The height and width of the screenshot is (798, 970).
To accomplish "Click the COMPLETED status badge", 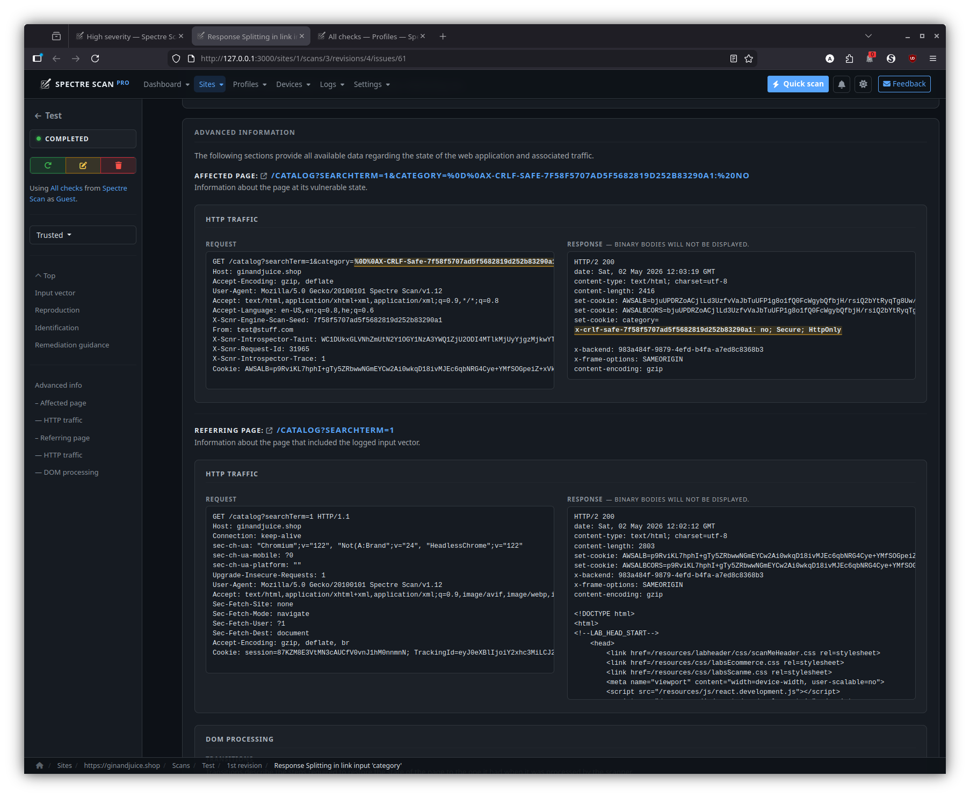I will [x=83, y=139].
